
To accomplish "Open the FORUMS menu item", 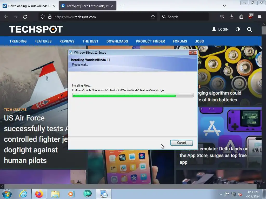I will coord(180,41).
